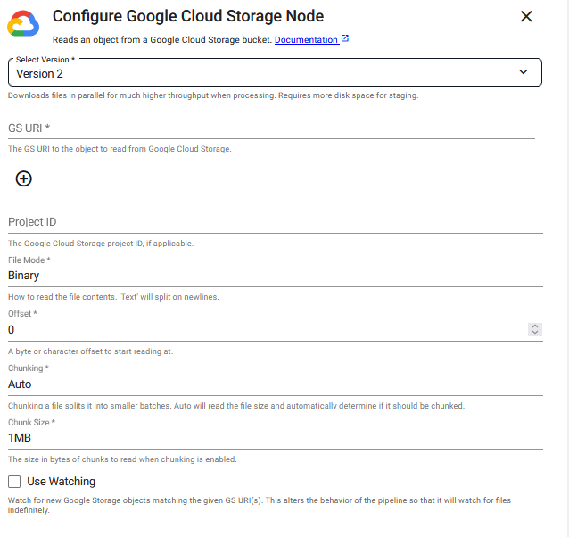Decrease Offset using the stepper down arrow

(x=535, y=333)
